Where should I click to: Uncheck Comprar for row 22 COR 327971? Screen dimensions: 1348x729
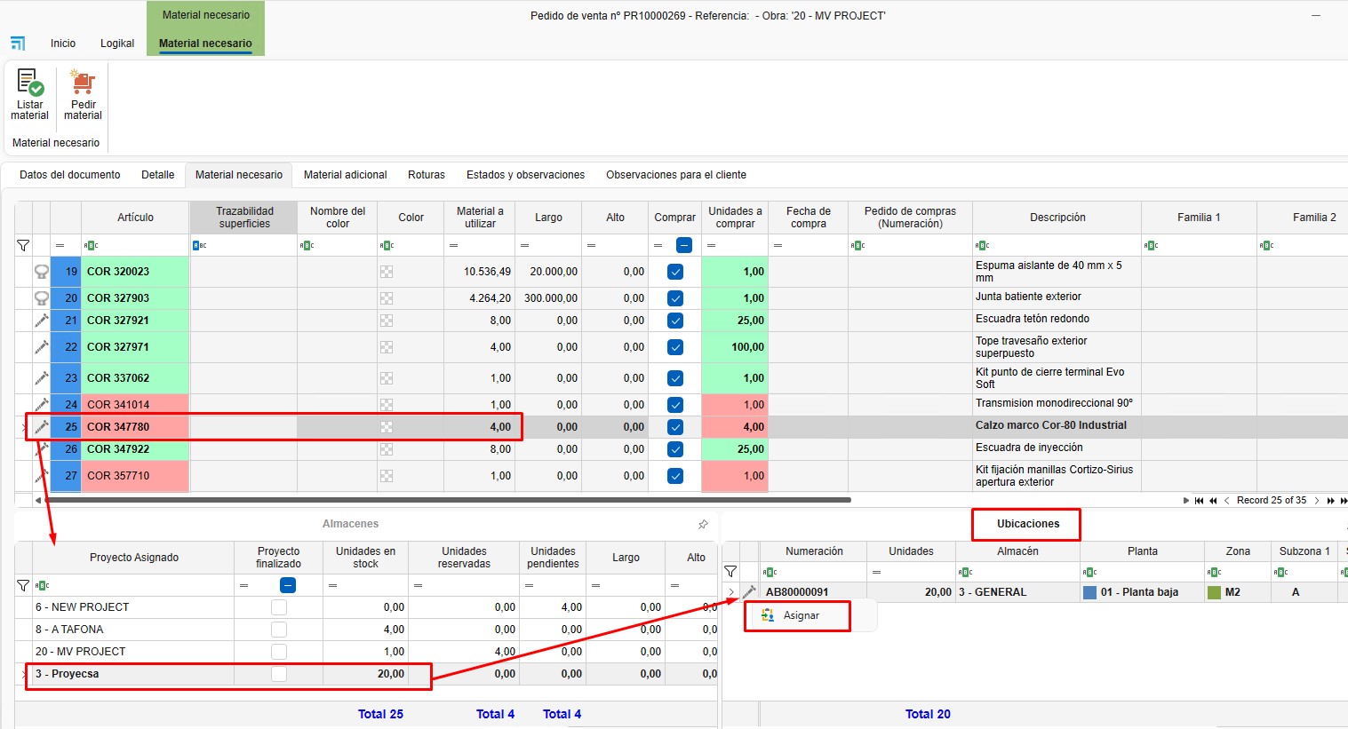pyautogui.click(x=675, y=347)
